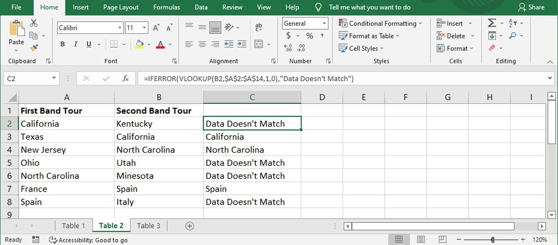Screen dimensions: 558x245
Task: Click the zoom slider handle
Action: point(492,240)
